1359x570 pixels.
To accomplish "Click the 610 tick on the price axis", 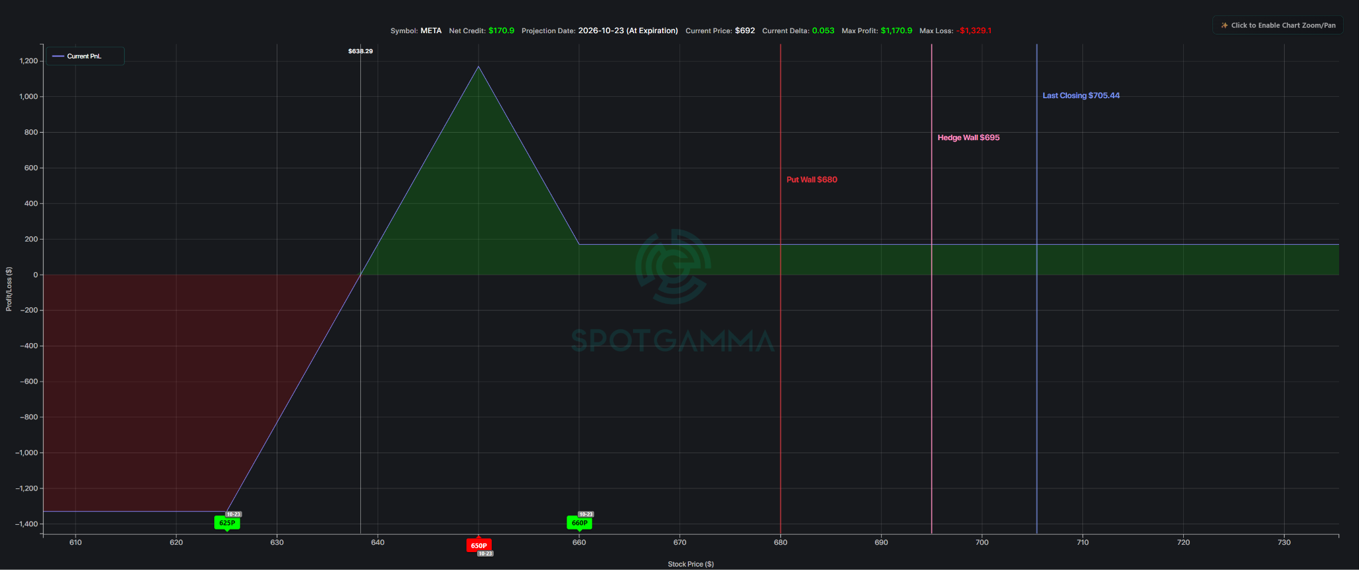I will click(76, 542).
